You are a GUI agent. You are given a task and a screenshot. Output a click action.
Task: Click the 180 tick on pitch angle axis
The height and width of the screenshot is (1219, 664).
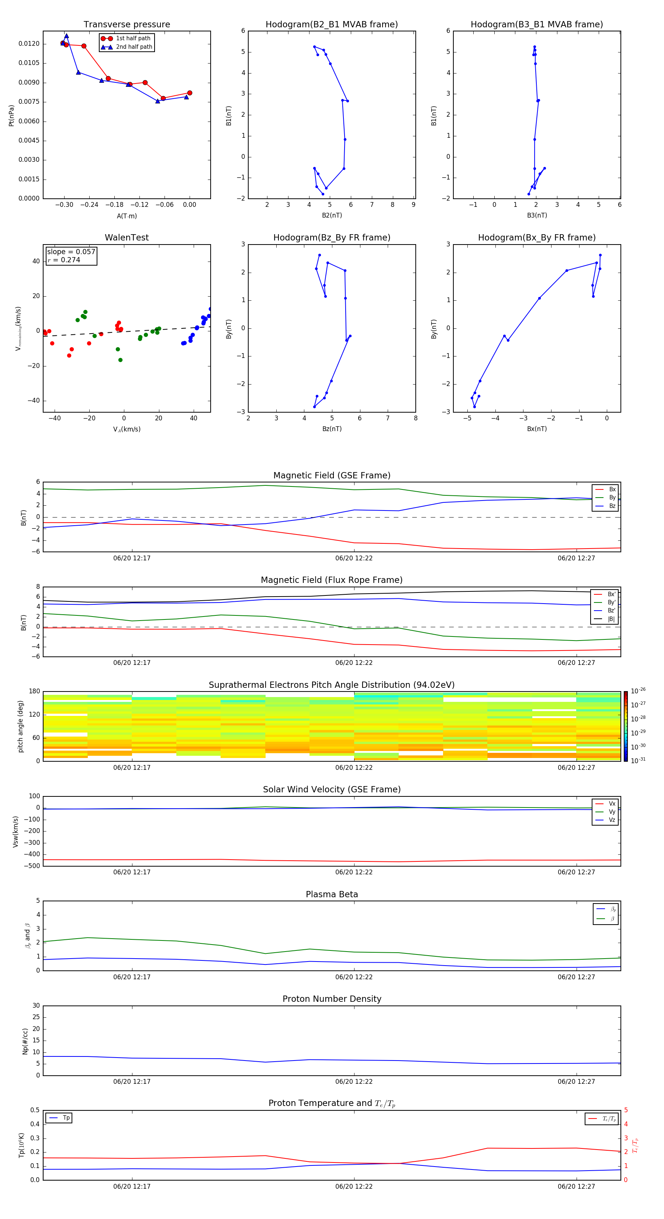[x=35, y=692]
